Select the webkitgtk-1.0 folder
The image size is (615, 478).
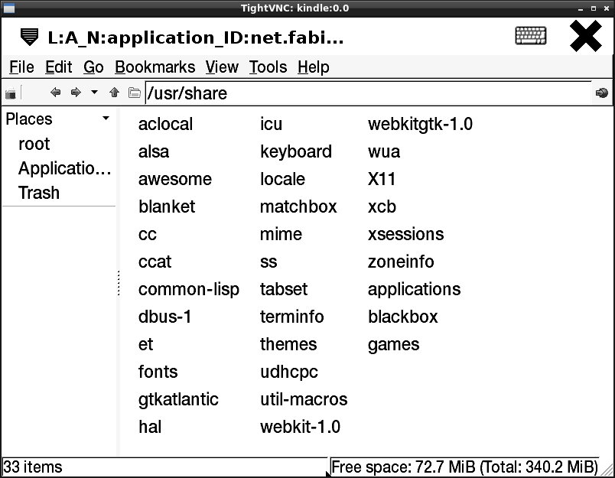(420, 125)
